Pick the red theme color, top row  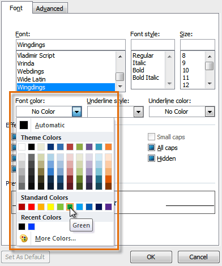pyautogui.click(x=70, y=147)
